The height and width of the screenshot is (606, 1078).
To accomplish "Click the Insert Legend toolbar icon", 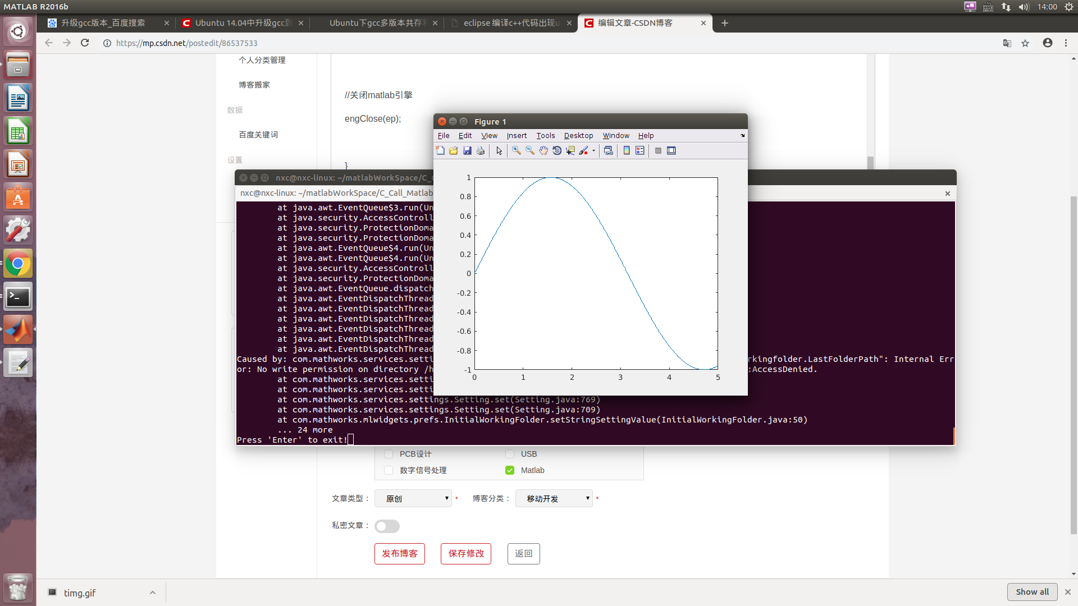I will click(x=640, y=150).
